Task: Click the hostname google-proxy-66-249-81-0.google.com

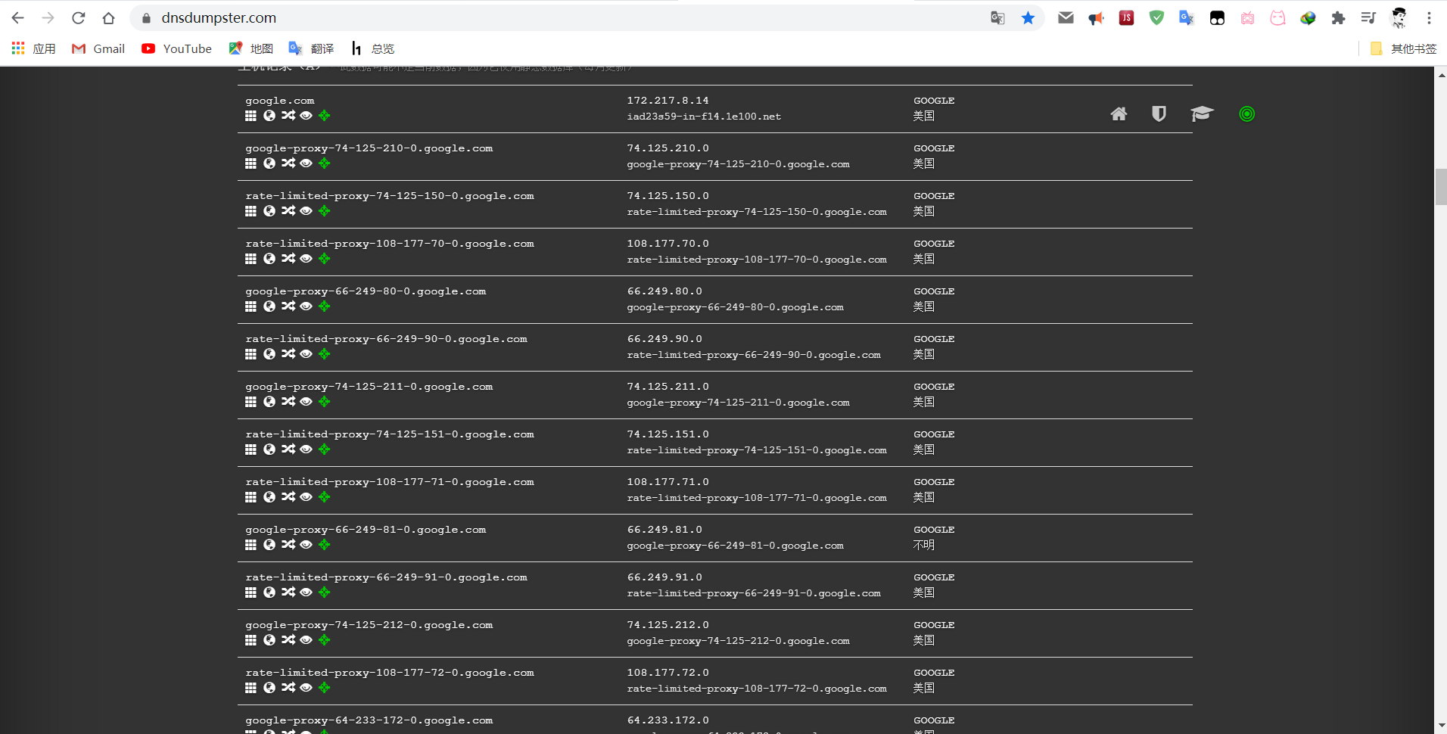Action: point(366,530)
